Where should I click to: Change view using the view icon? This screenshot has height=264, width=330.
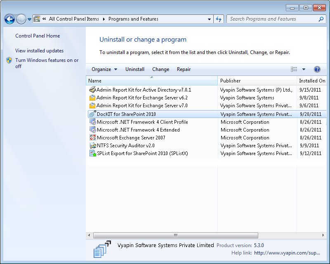coord(294,69)
